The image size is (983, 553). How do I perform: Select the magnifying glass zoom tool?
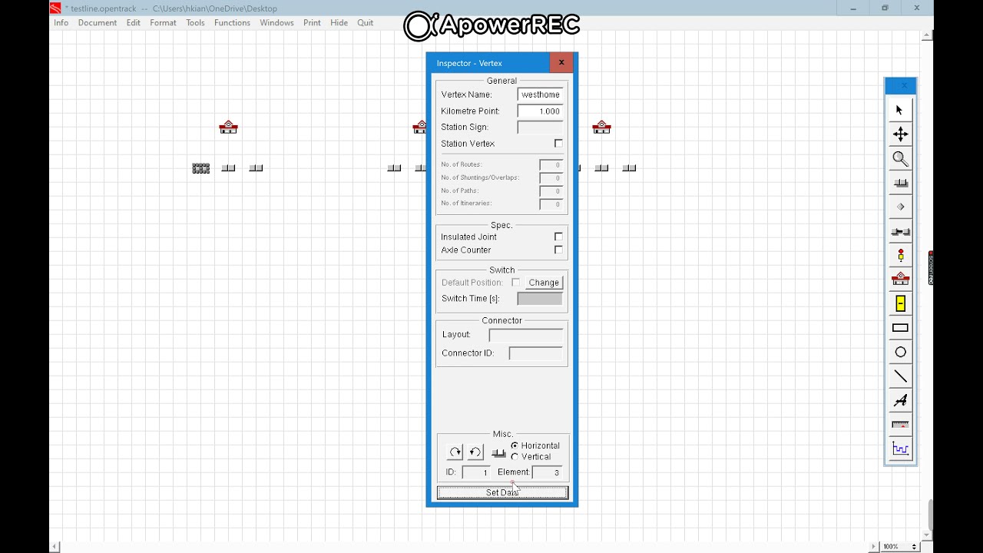pos(900,159)
